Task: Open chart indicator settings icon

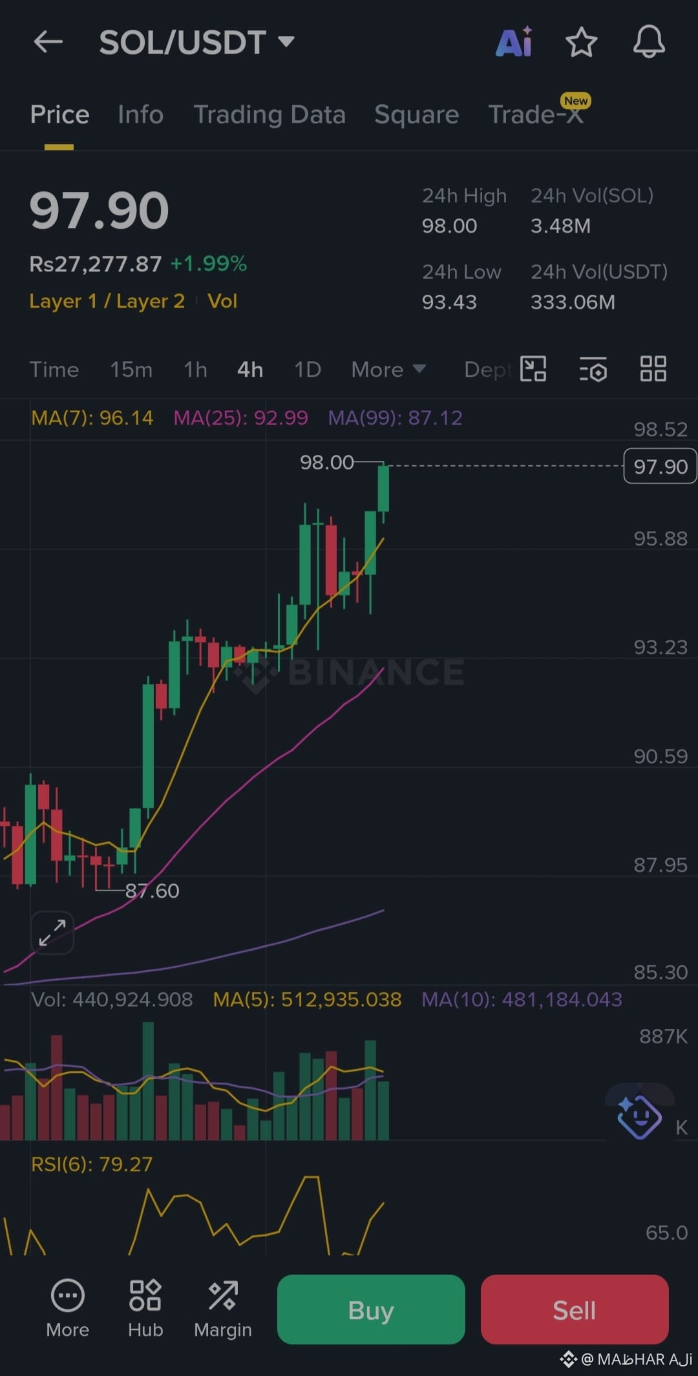Action: 593,369
